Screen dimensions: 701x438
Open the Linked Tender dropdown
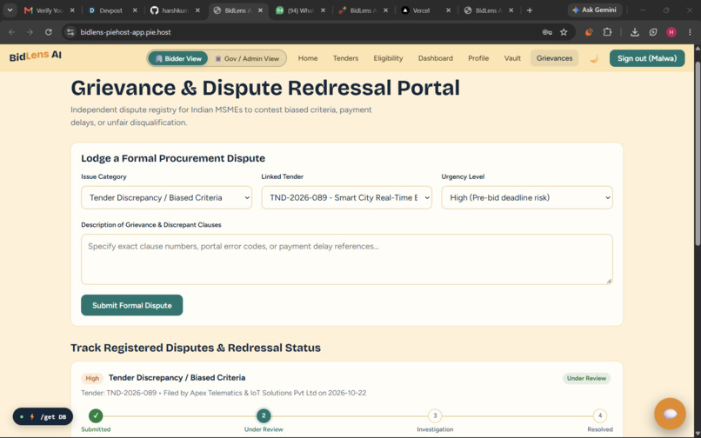click(x=346, y=197)
